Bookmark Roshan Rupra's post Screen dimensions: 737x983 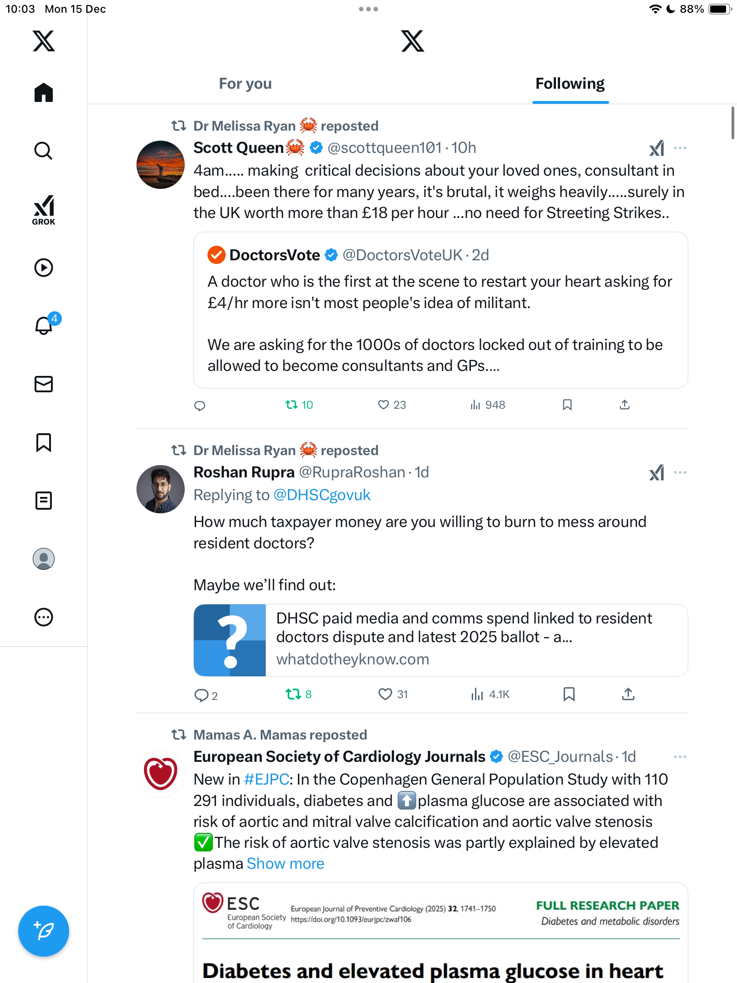coord(569,694)
